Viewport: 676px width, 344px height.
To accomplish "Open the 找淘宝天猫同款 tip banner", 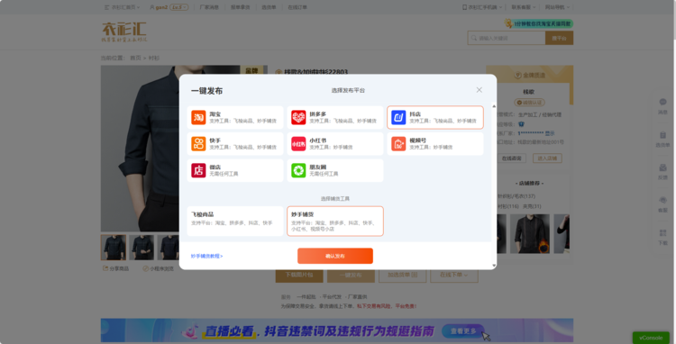I will pos(538,23).
